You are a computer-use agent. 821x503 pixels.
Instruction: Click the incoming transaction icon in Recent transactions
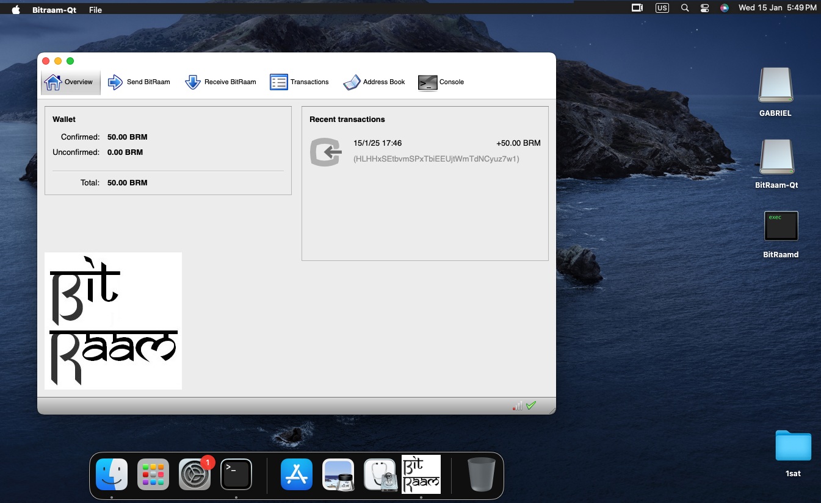[325, 152]
